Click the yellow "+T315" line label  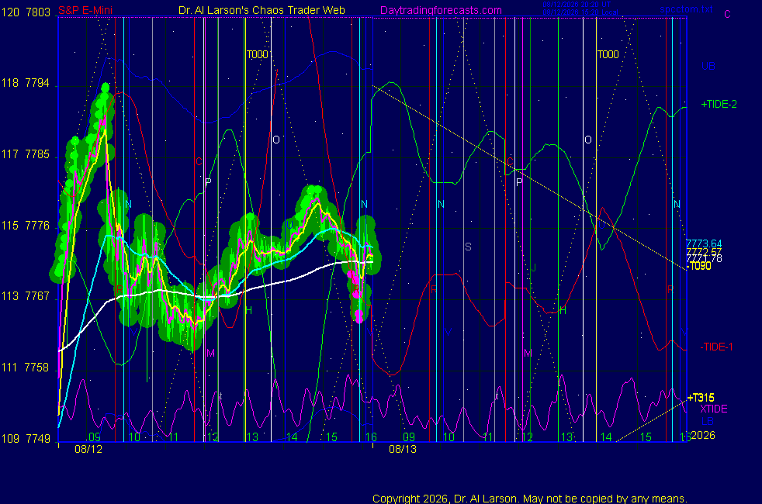[700, 398]
